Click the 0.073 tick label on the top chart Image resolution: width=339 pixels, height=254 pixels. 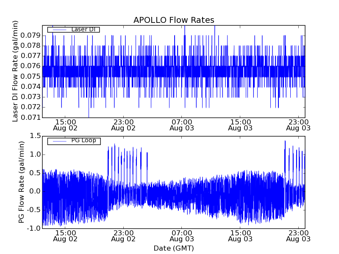coord(31,97)
